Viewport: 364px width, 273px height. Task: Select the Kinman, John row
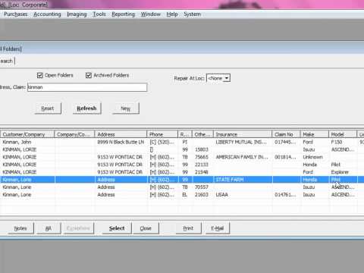182,142
